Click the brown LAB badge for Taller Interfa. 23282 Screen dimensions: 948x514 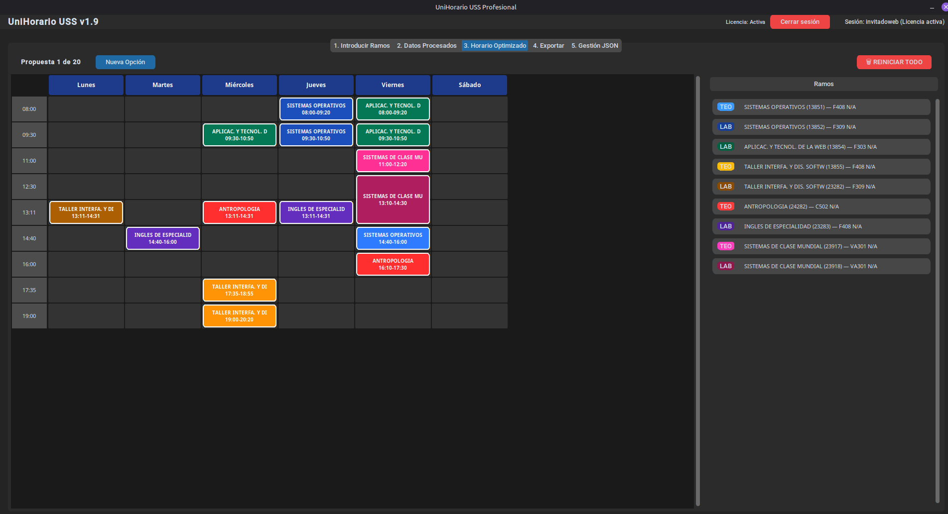point(725,187)
